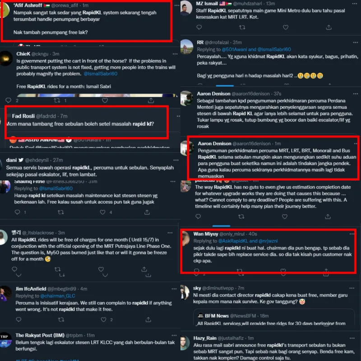Viewport: 361px width, 361px height.
Task: Retweet ChieK's tweet about the public transport system
Action: tap(57, 100)
